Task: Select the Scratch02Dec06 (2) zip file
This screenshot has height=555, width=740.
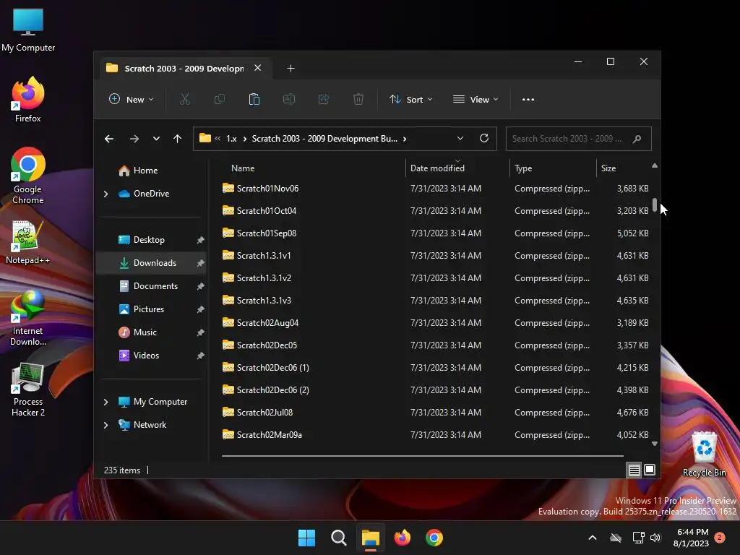Action: point(435,390)
